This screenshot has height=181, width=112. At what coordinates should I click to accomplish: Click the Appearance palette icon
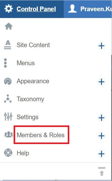[8, 81]
